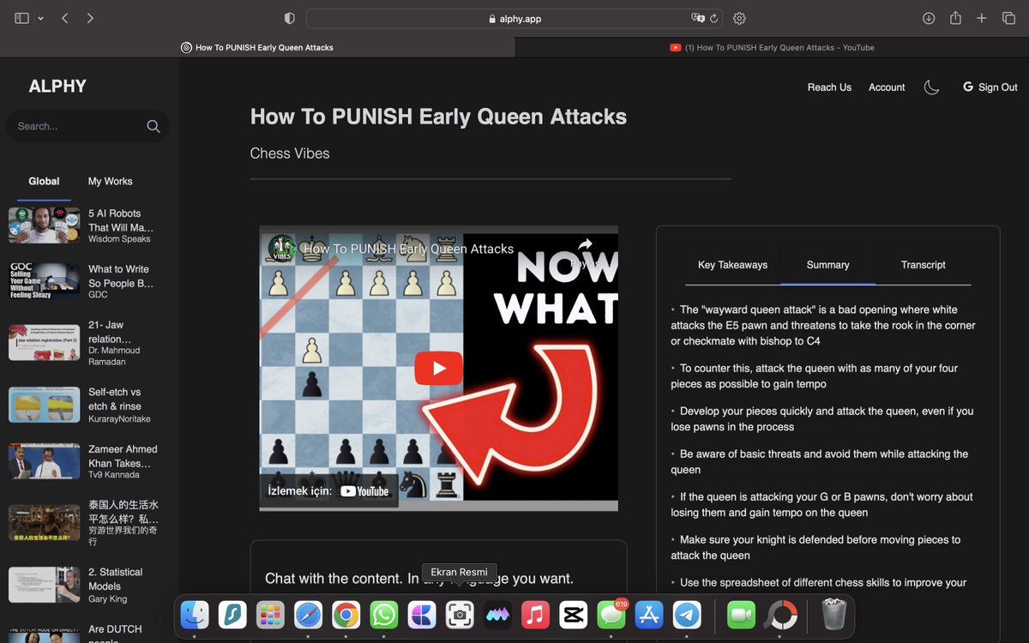The height and width of the screenshot is (643, 1029).
Task: Open WhatsApp from the dock
Action: 384,614
